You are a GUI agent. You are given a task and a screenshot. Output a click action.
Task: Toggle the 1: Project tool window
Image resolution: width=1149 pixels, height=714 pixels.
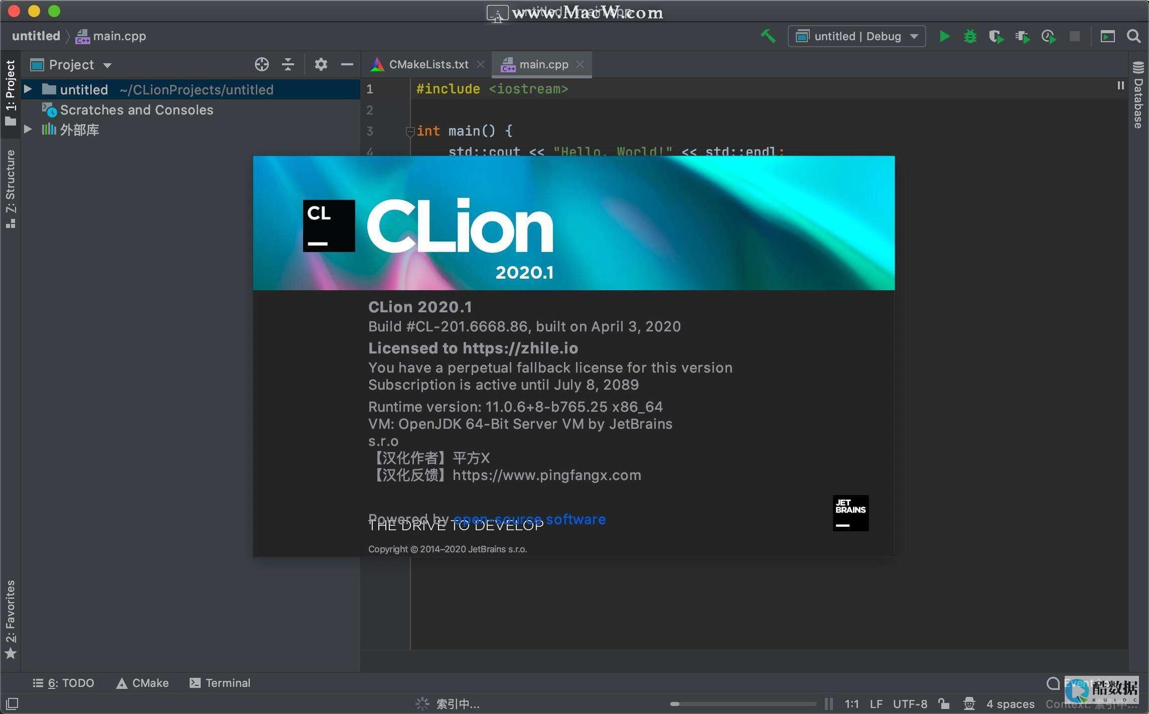point(11,93)
